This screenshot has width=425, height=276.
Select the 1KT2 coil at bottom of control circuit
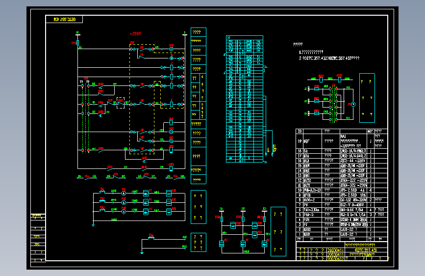[x=171, y=168]
